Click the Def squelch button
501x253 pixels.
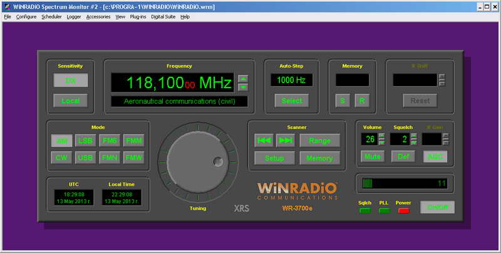pyautogui.click(x=403, y=156)
